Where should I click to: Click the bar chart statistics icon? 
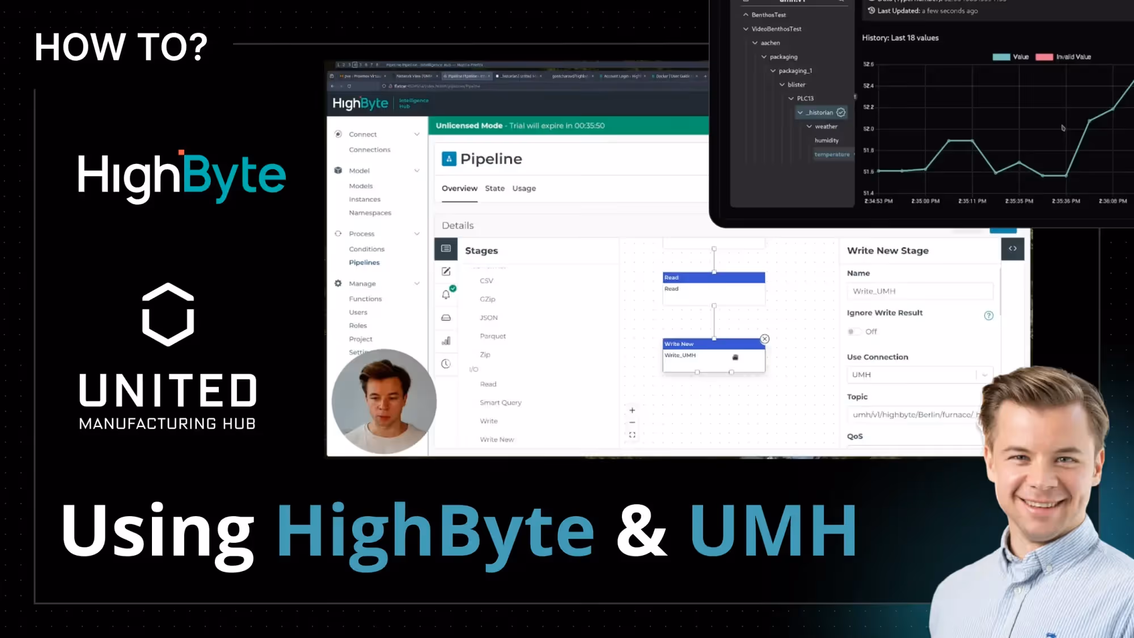[446, 341]
